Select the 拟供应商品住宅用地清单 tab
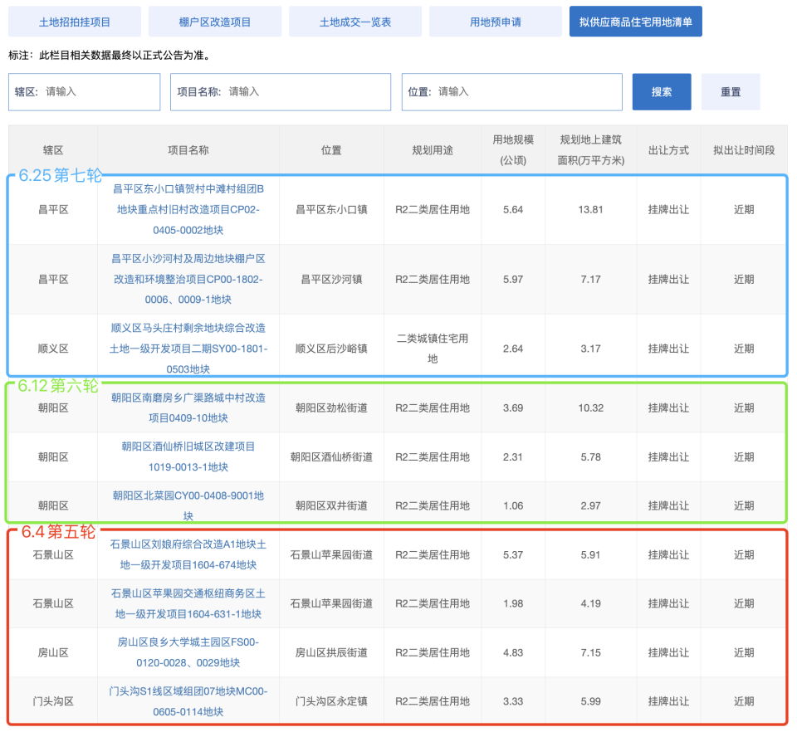Image resolution: width=797 pixels, height=732 pixels. pos(636,22)
